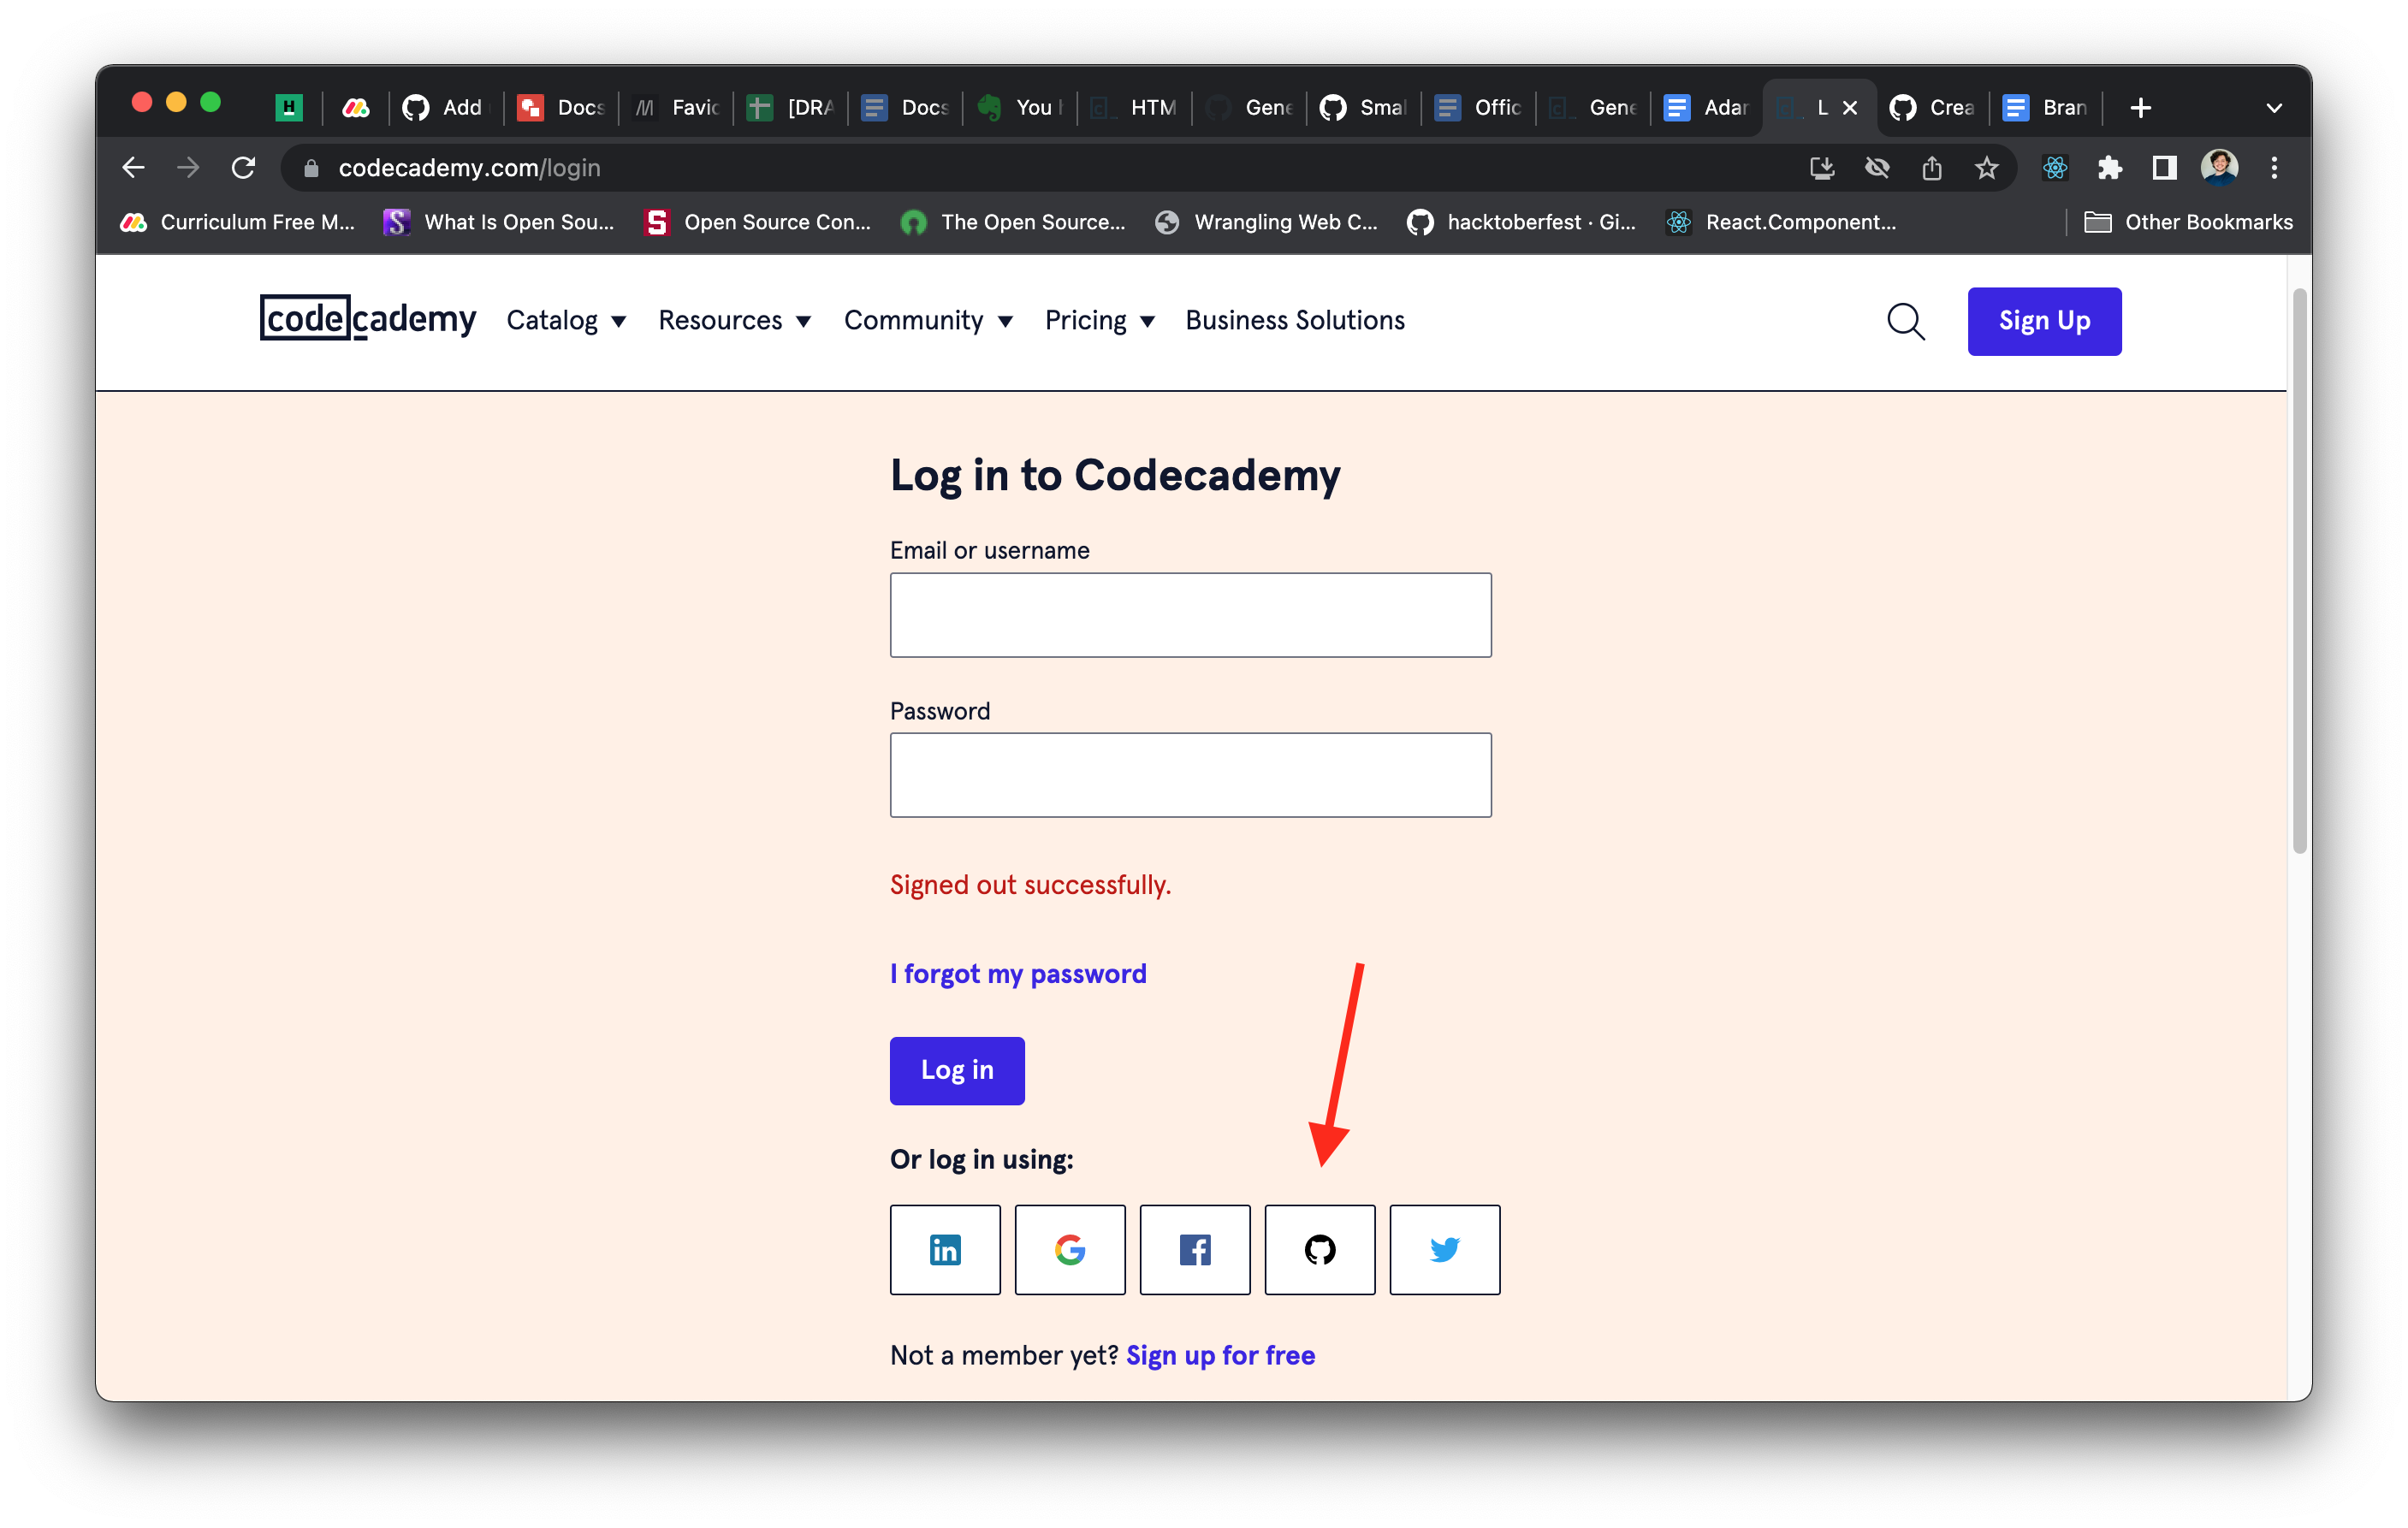Toggle the bookmark star for this page
2408x1528 pixels.
pos(1987,168)
